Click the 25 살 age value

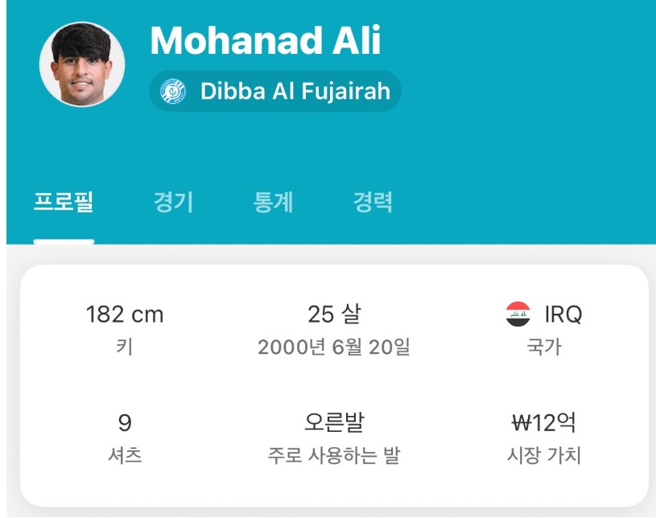click(x=334, y=314)
